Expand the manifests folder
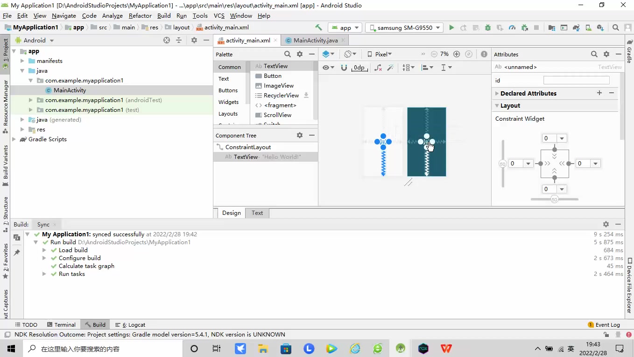This screenshot has height=357, width=634. coord(22,61)
